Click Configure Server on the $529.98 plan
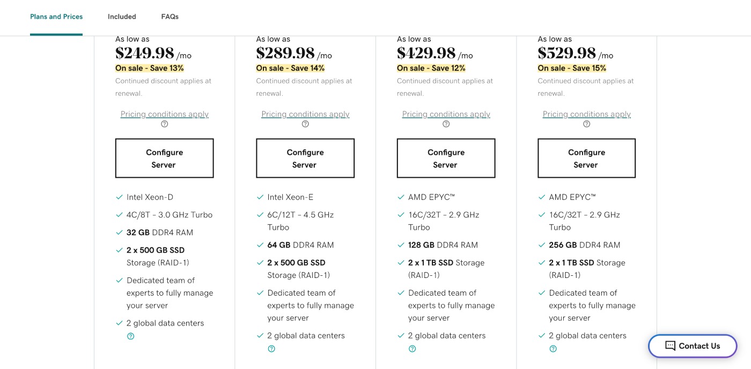 click(586, 158)
